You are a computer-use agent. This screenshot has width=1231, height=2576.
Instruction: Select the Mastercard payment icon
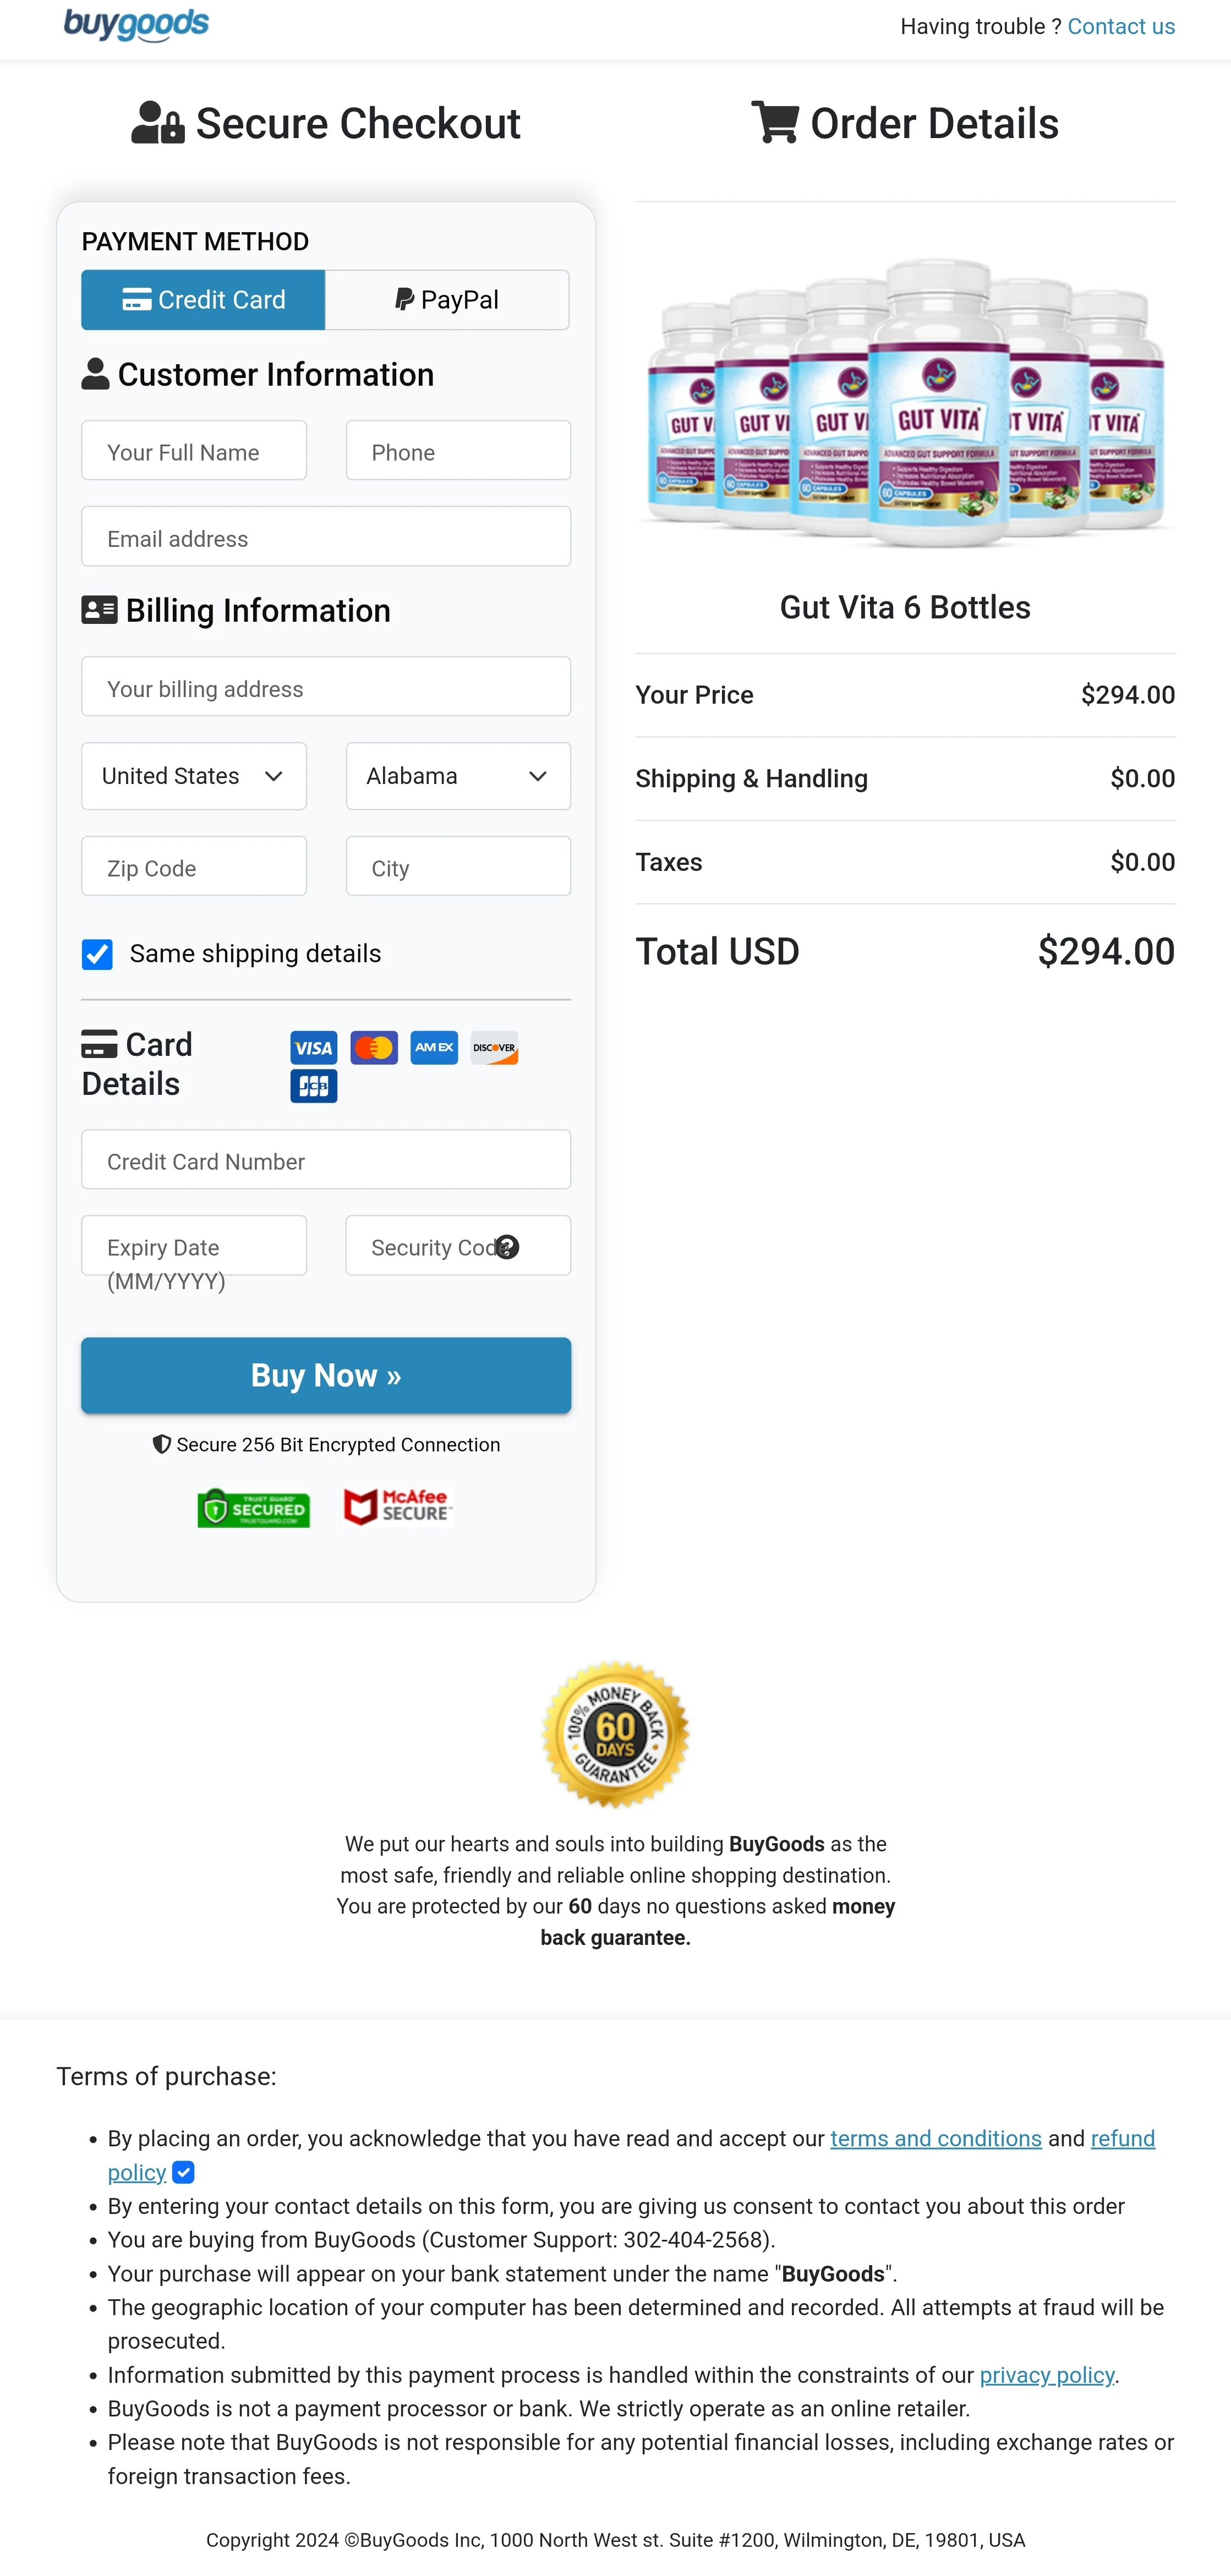tap(374, 1047)
